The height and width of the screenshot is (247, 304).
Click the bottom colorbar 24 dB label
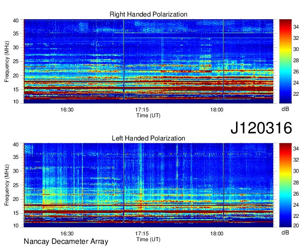click(x=296, y=205)
